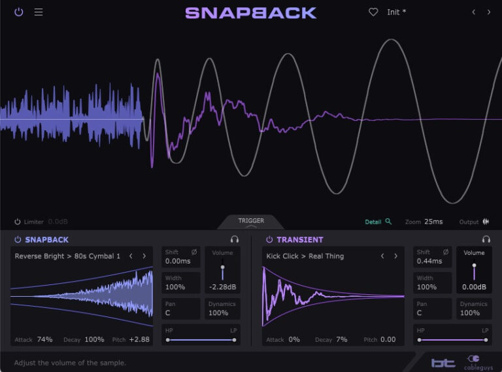Invert phase in Transient Shift box
The image size is (502, 372).
coord(445,252)
